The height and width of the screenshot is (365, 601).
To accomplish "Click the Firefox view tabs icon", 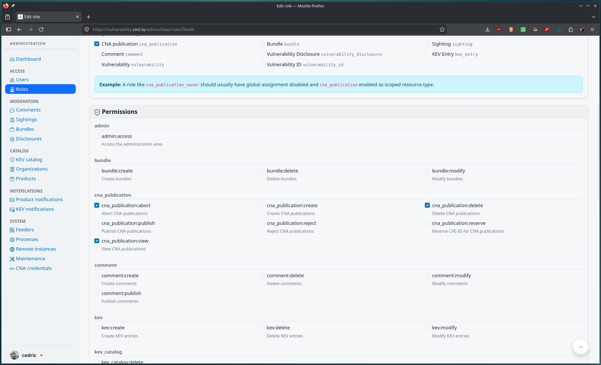I will coord(8,17).
